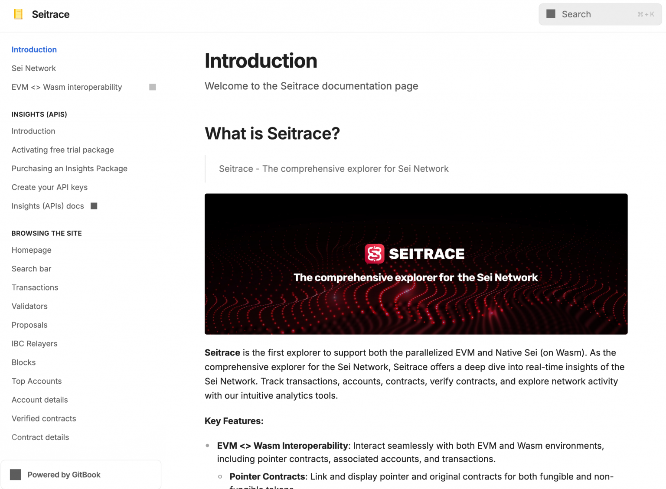Click the Powered by GitBook button
This screenshot has height=489, width=666.
[64, 475]
